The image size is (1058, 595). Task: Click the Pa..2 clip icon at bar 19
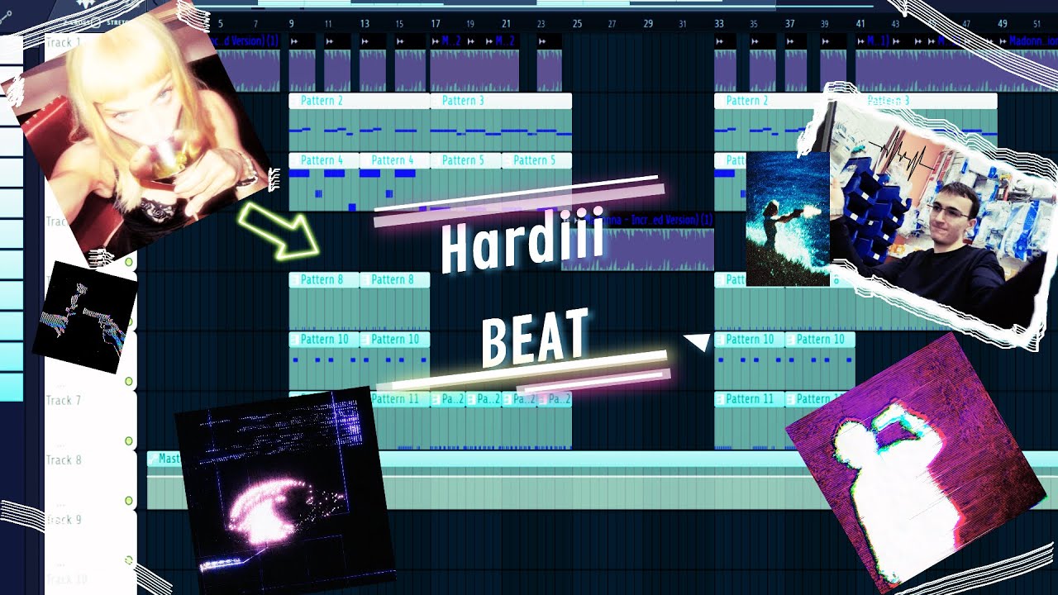pyautogui.click(x=471, y=398)
